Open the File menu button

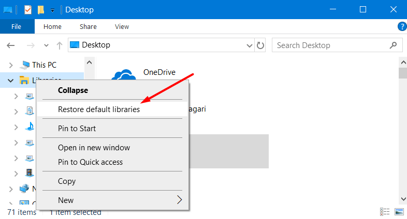pyautogui.click(x=17, y=26)
